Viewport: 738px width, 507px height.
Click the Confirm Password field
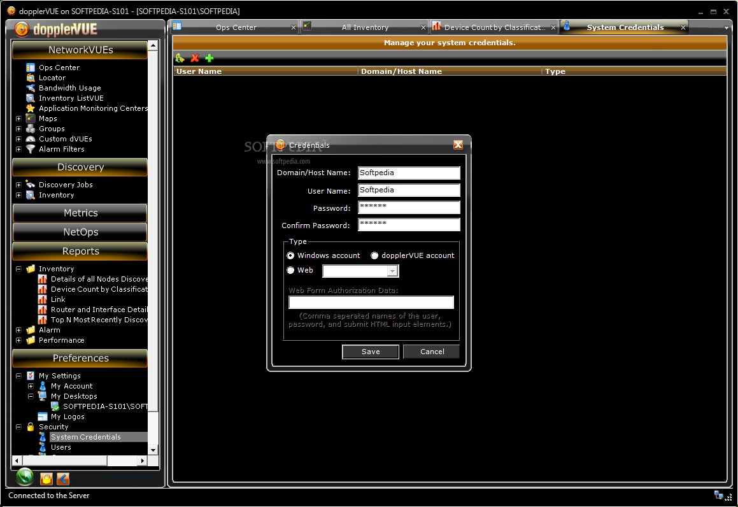409,225
